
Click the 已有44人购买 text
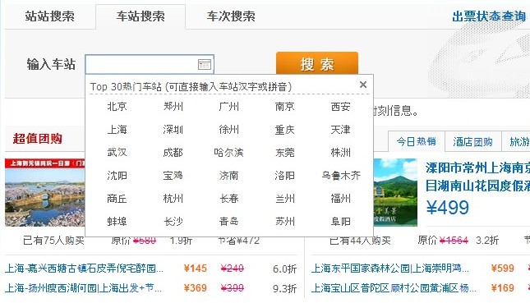click(360, 241)
